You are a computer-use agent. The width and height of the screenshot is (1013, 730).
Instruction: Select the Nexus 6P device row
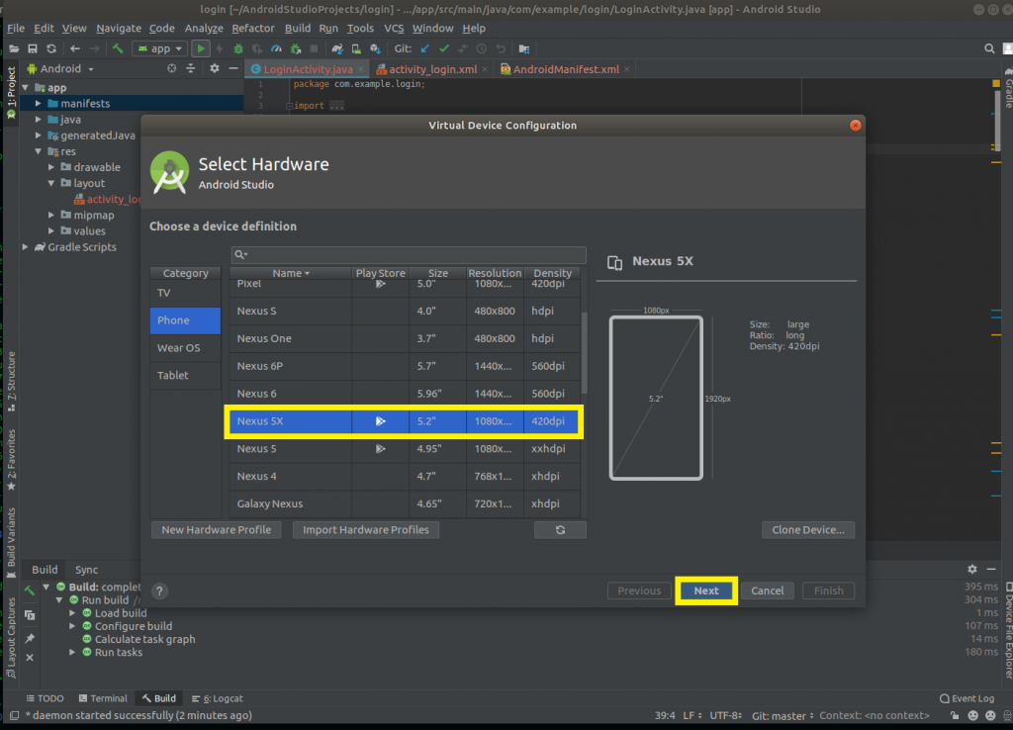(405, 366)
